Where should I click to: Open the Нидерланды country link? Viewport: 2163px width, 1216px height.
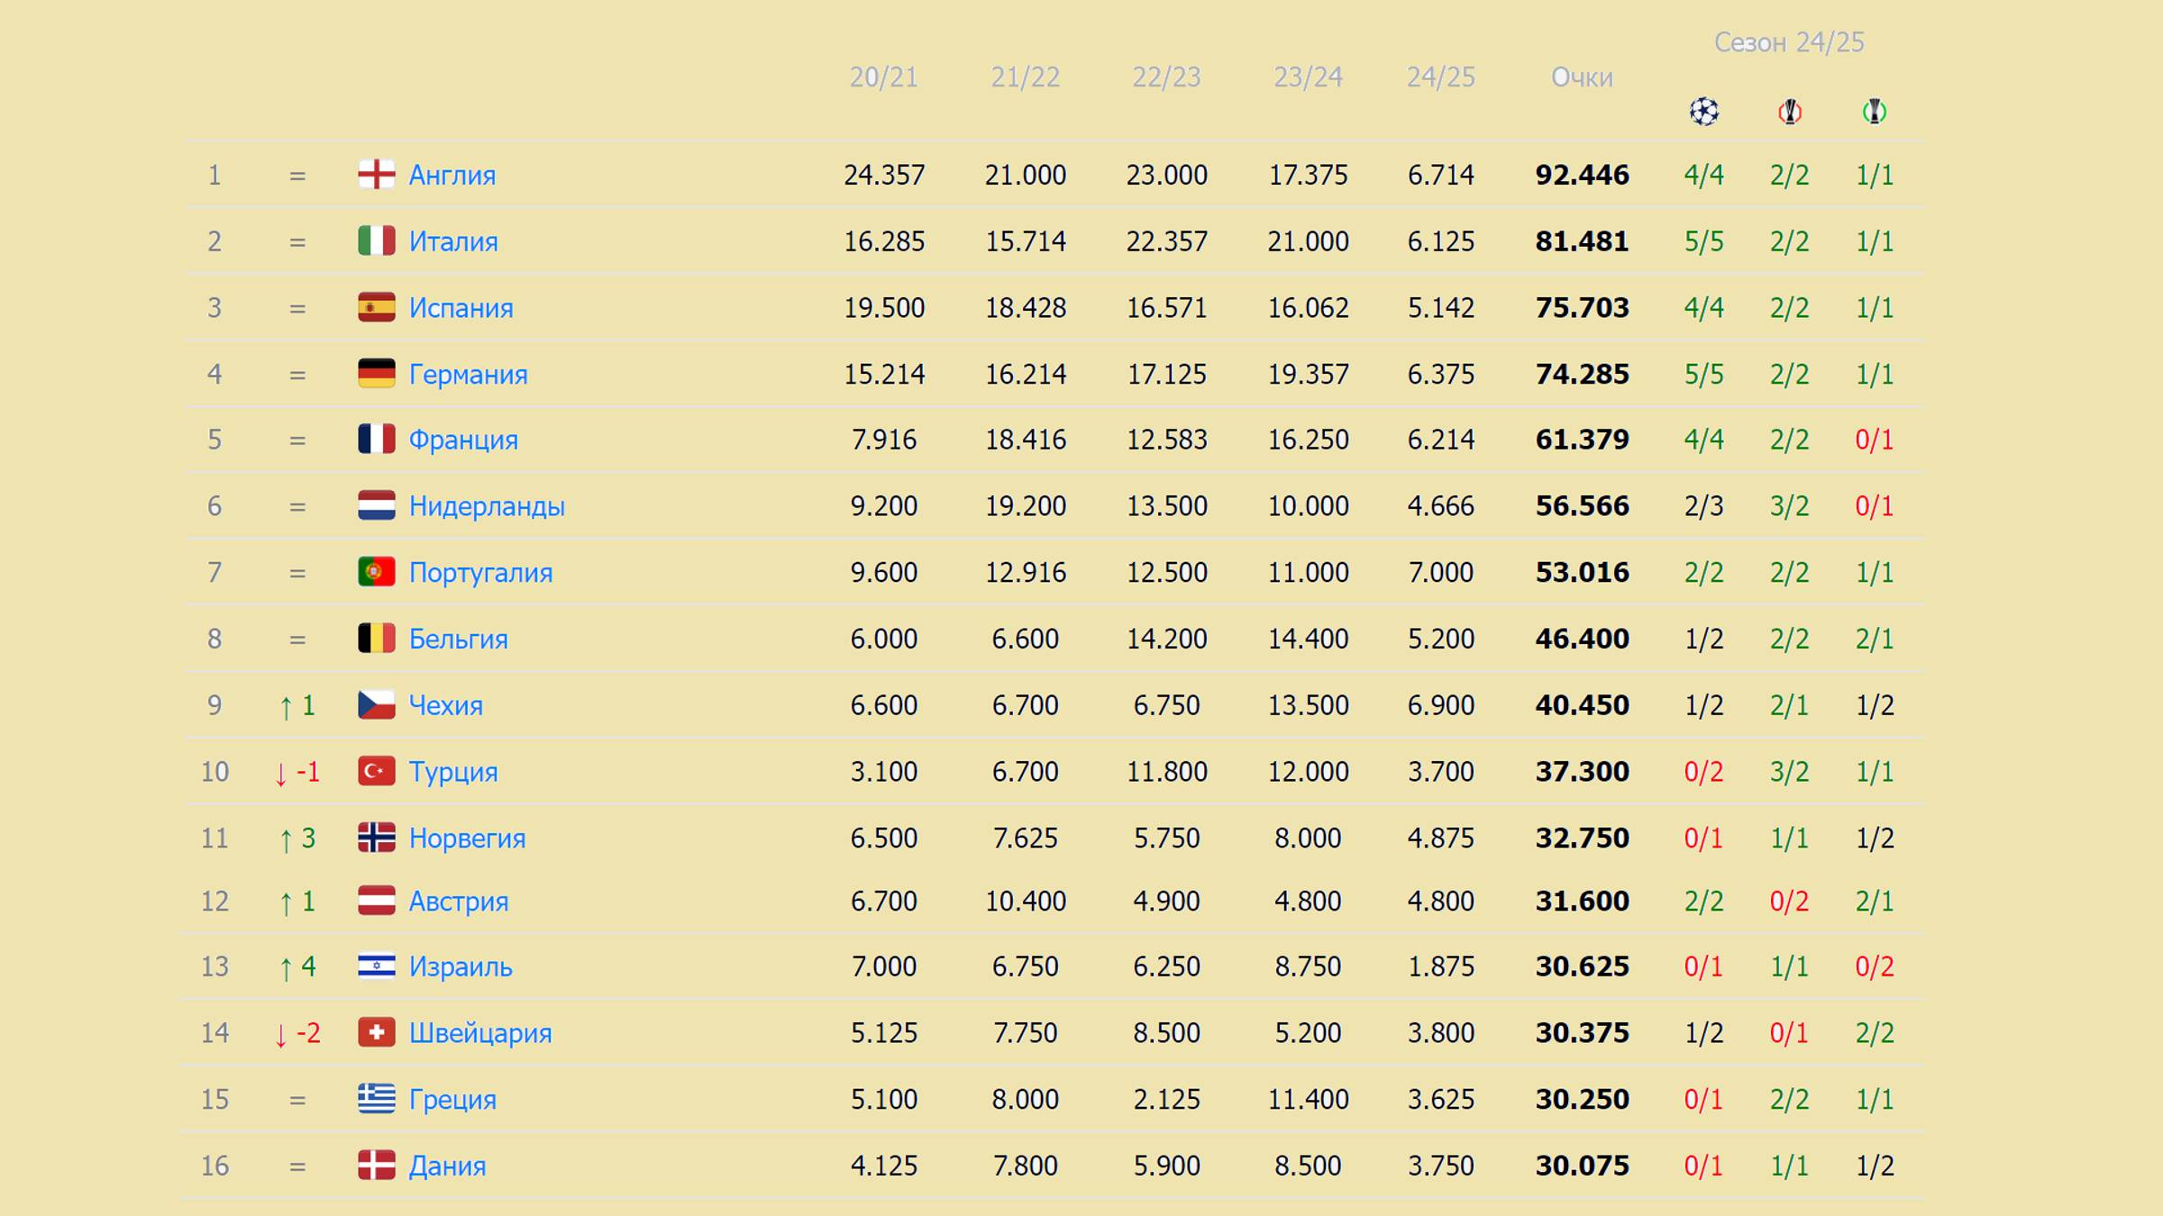(x=487, y=506)
